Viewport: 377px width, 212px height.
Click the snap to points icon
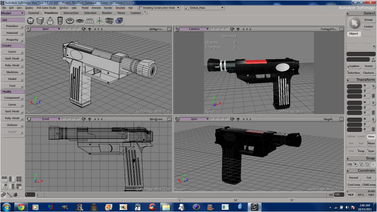355,164
